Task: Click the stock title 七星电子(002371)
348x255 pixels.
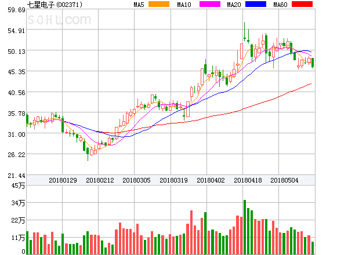Action: 55,5
